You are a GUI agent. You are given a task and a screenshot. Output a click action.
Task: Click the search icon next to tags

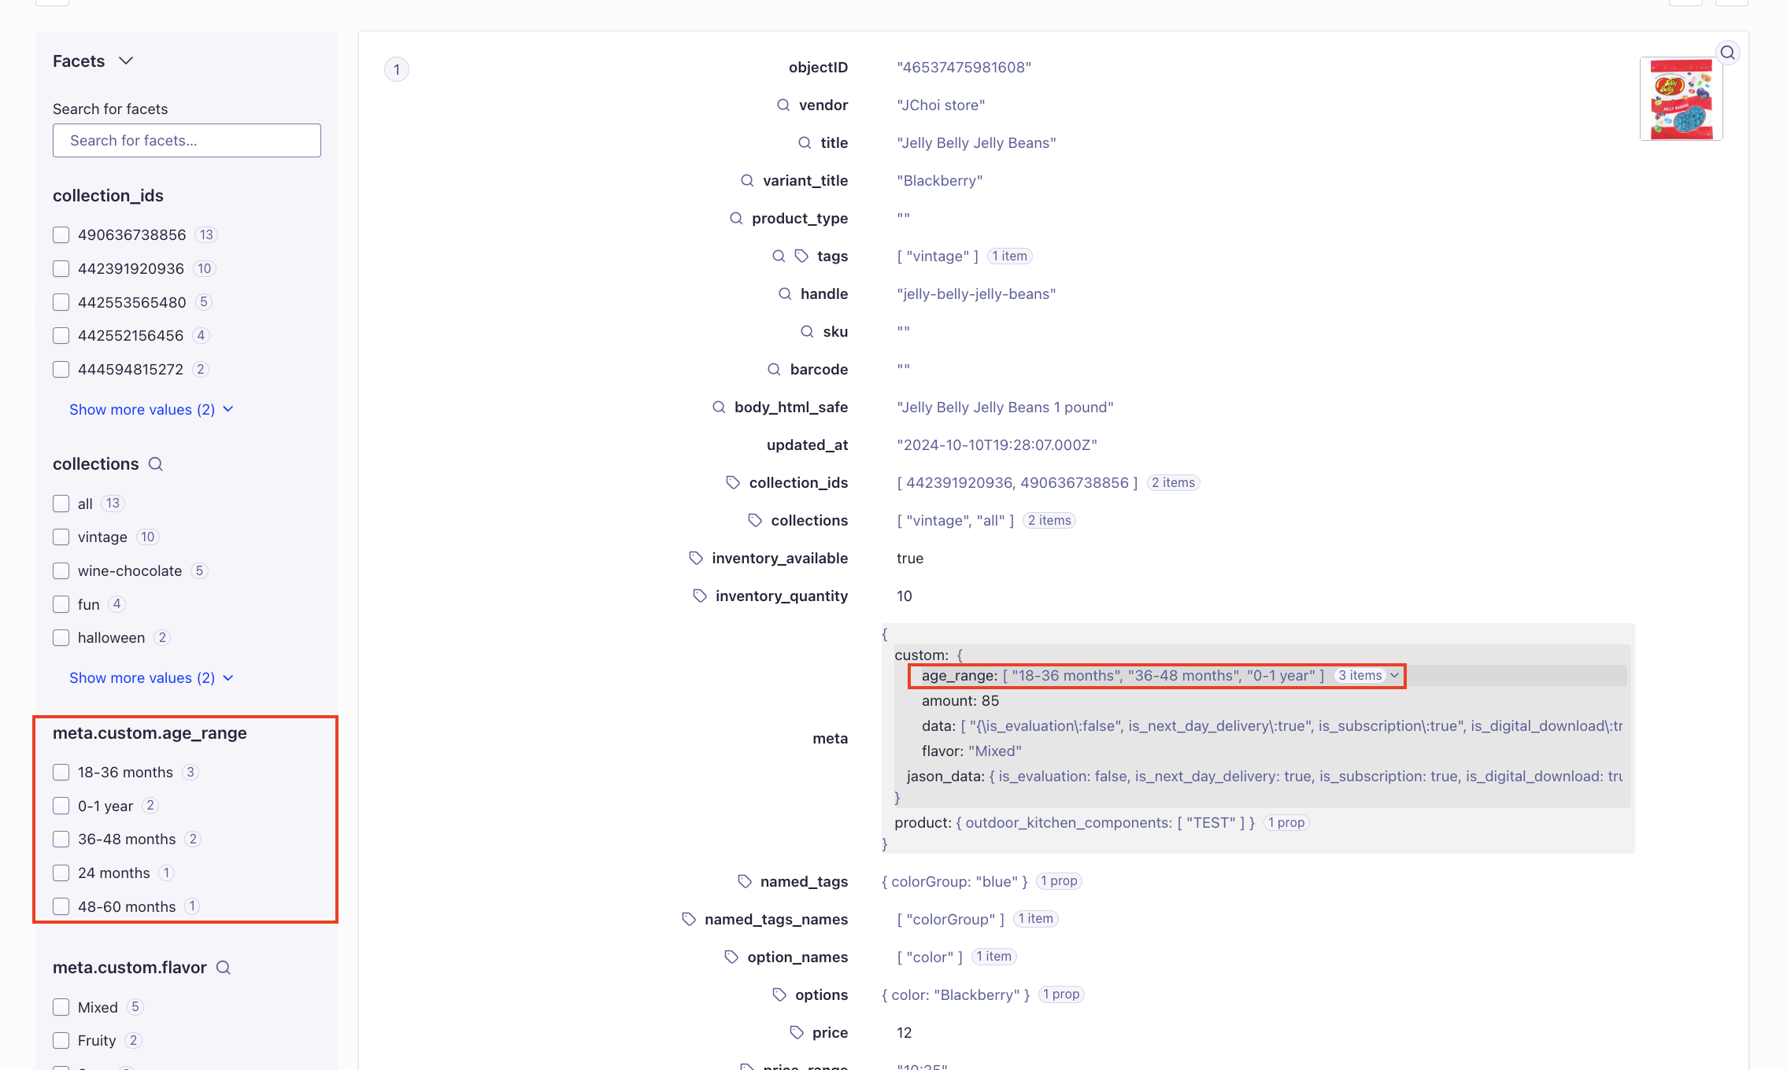point(779,256)
